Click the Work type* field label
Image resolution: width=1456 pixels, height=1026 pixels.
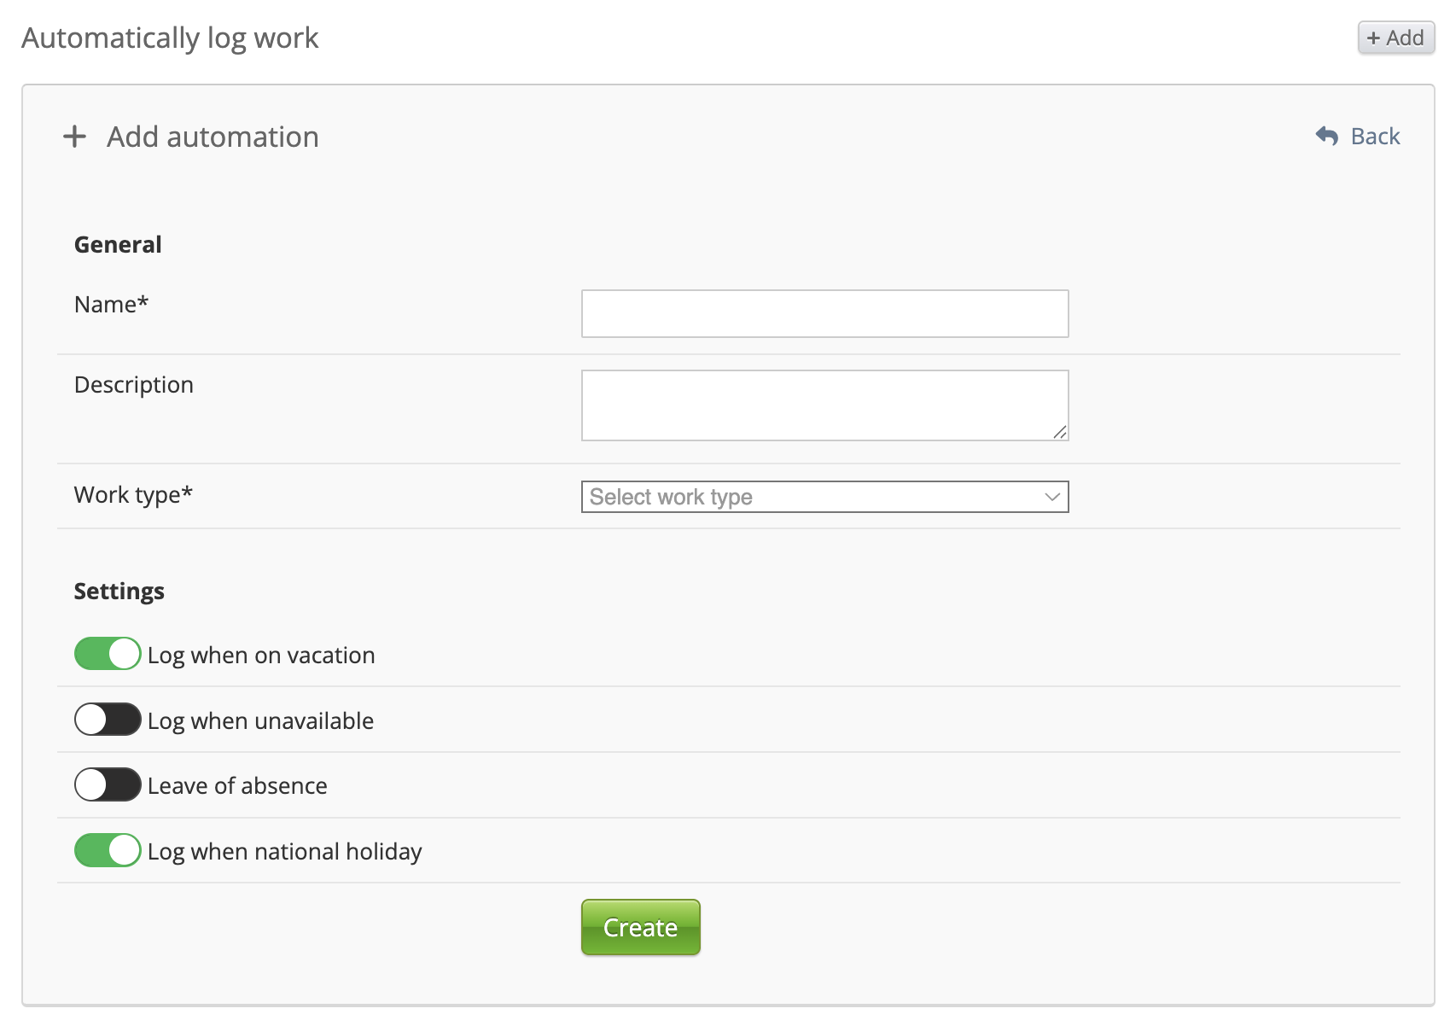click(x=133, y=495)
